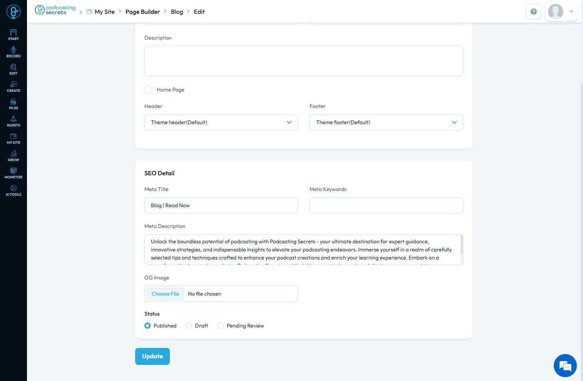
Task: Enable the Home Page checkbox
Action: pos(148,90)
